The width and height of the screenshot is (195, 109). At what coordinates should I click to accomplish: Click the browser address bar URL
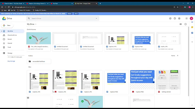pos(25,7)
